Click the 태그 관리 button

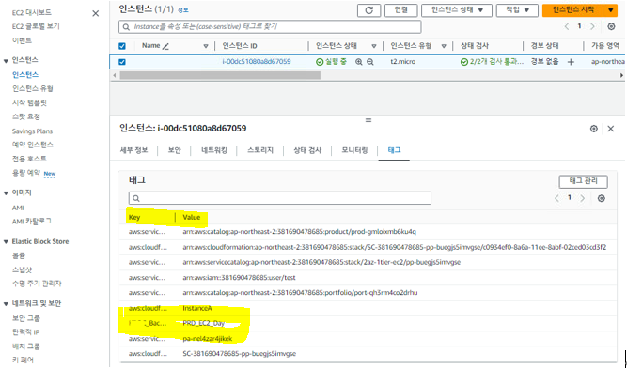pos(583,181)
